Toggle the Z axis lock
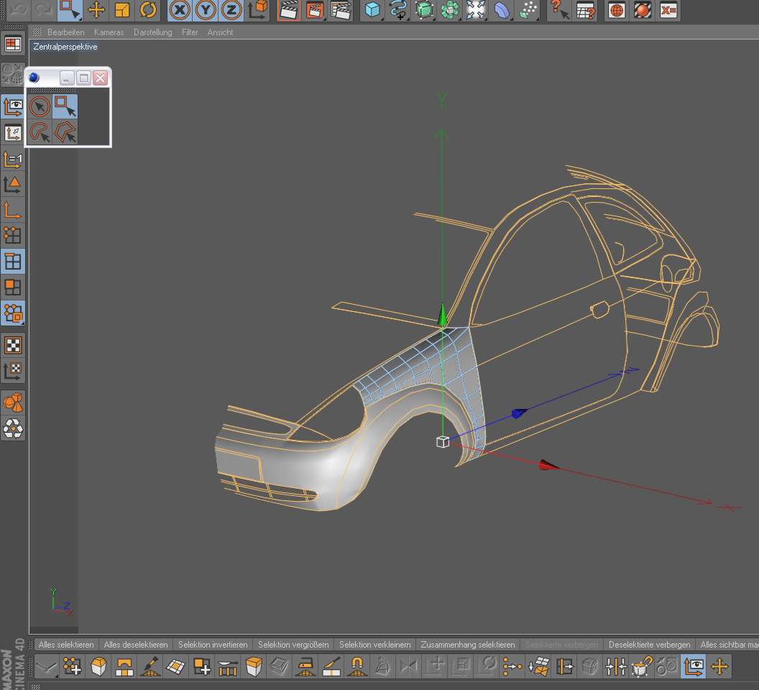The height and width of the screenshot is (690, 759). [x=231, y=10]
